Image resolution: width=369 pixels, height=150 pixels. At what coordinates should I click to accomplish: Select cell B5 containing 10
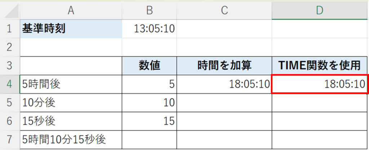point(149,103)
